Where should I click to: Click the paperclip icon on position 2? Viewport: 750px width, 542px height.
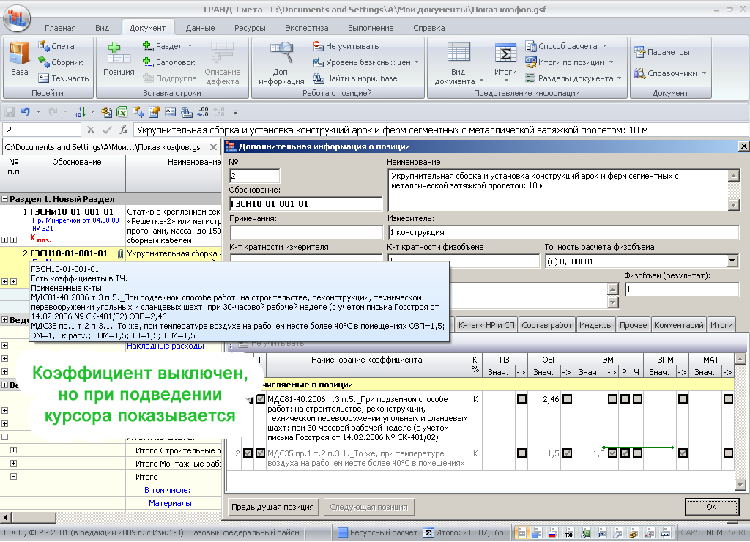tap(121, 254)
